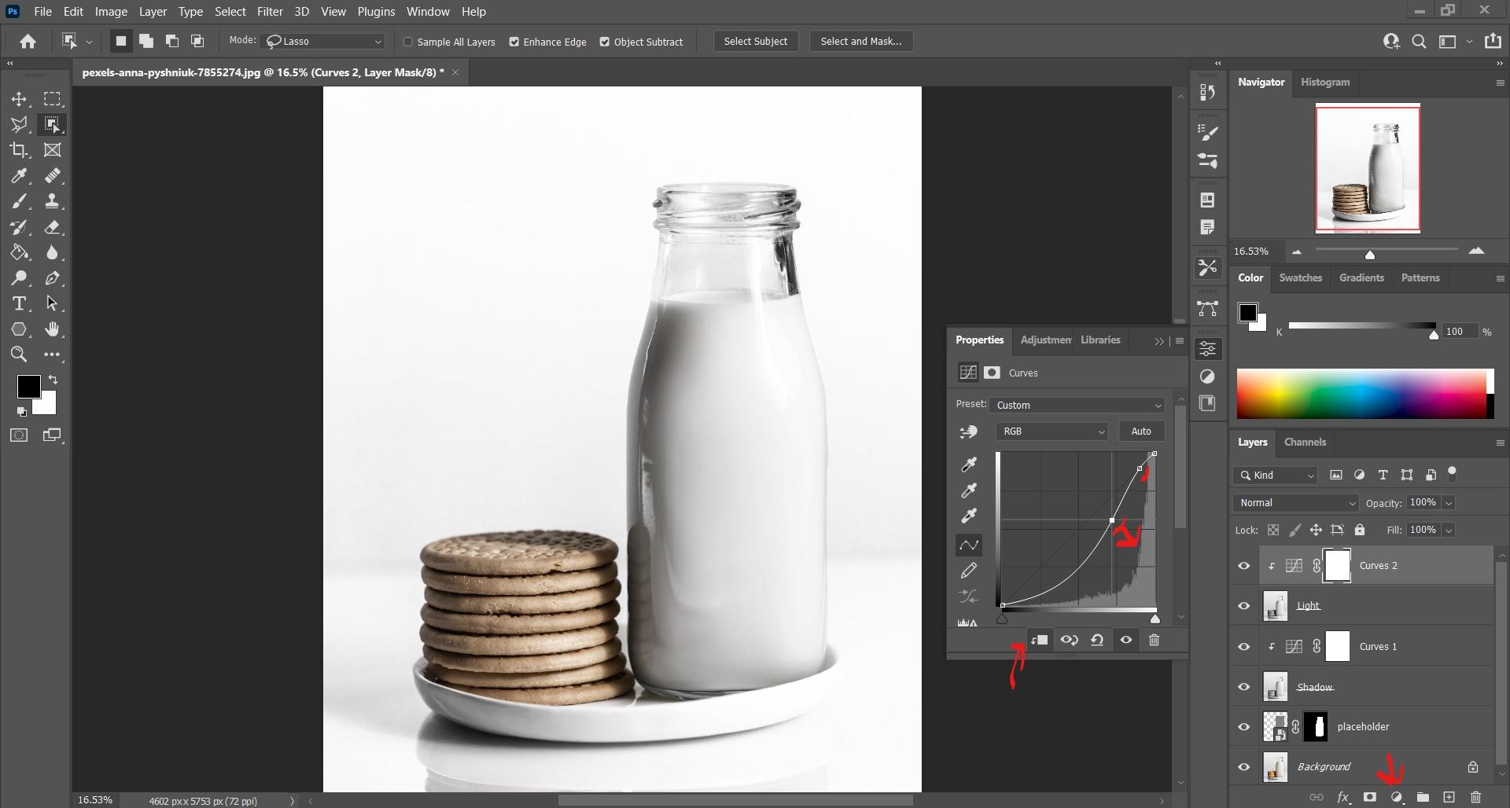Click the Select and Mask button
1510x808 pixels.
861,41
